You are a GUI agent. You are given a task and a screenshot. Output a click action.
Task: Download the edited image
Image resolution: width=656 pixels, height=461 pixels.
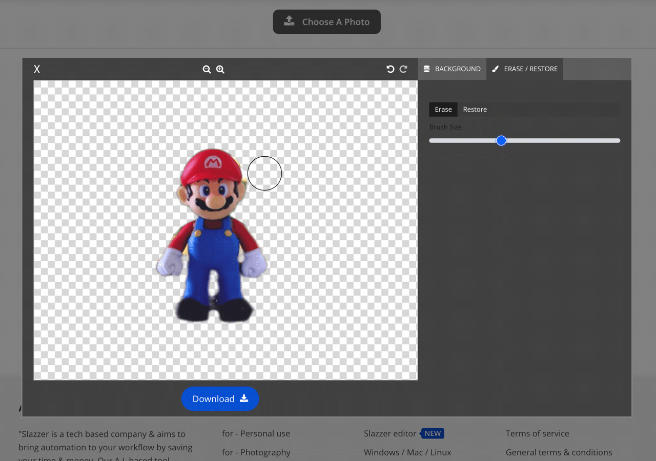click(220, 399)
